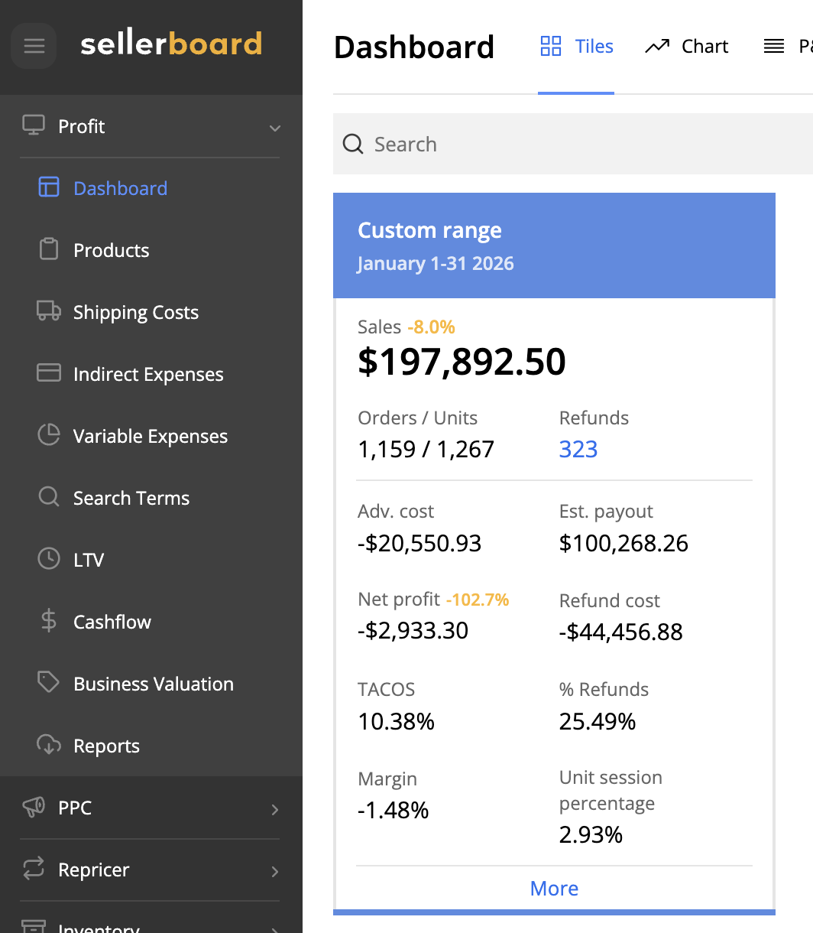Click the Profit section label

(82, 126)
